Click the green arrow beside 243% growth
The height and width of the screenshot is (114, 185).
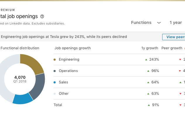[146, 59]
